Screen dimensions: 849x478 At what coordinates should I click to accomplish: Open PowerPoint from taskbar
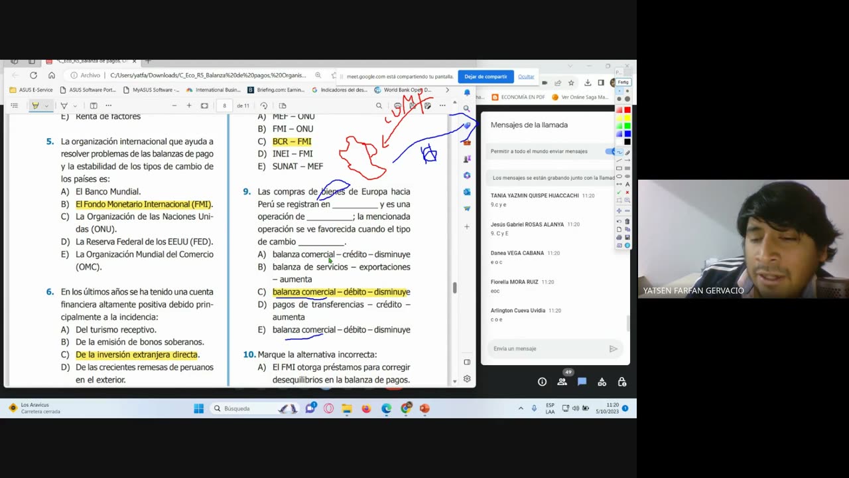point(424,408)
